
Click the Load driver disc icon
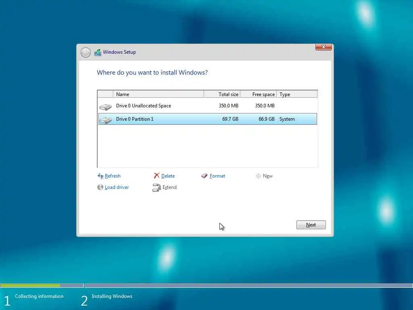[x=100, y=187]
